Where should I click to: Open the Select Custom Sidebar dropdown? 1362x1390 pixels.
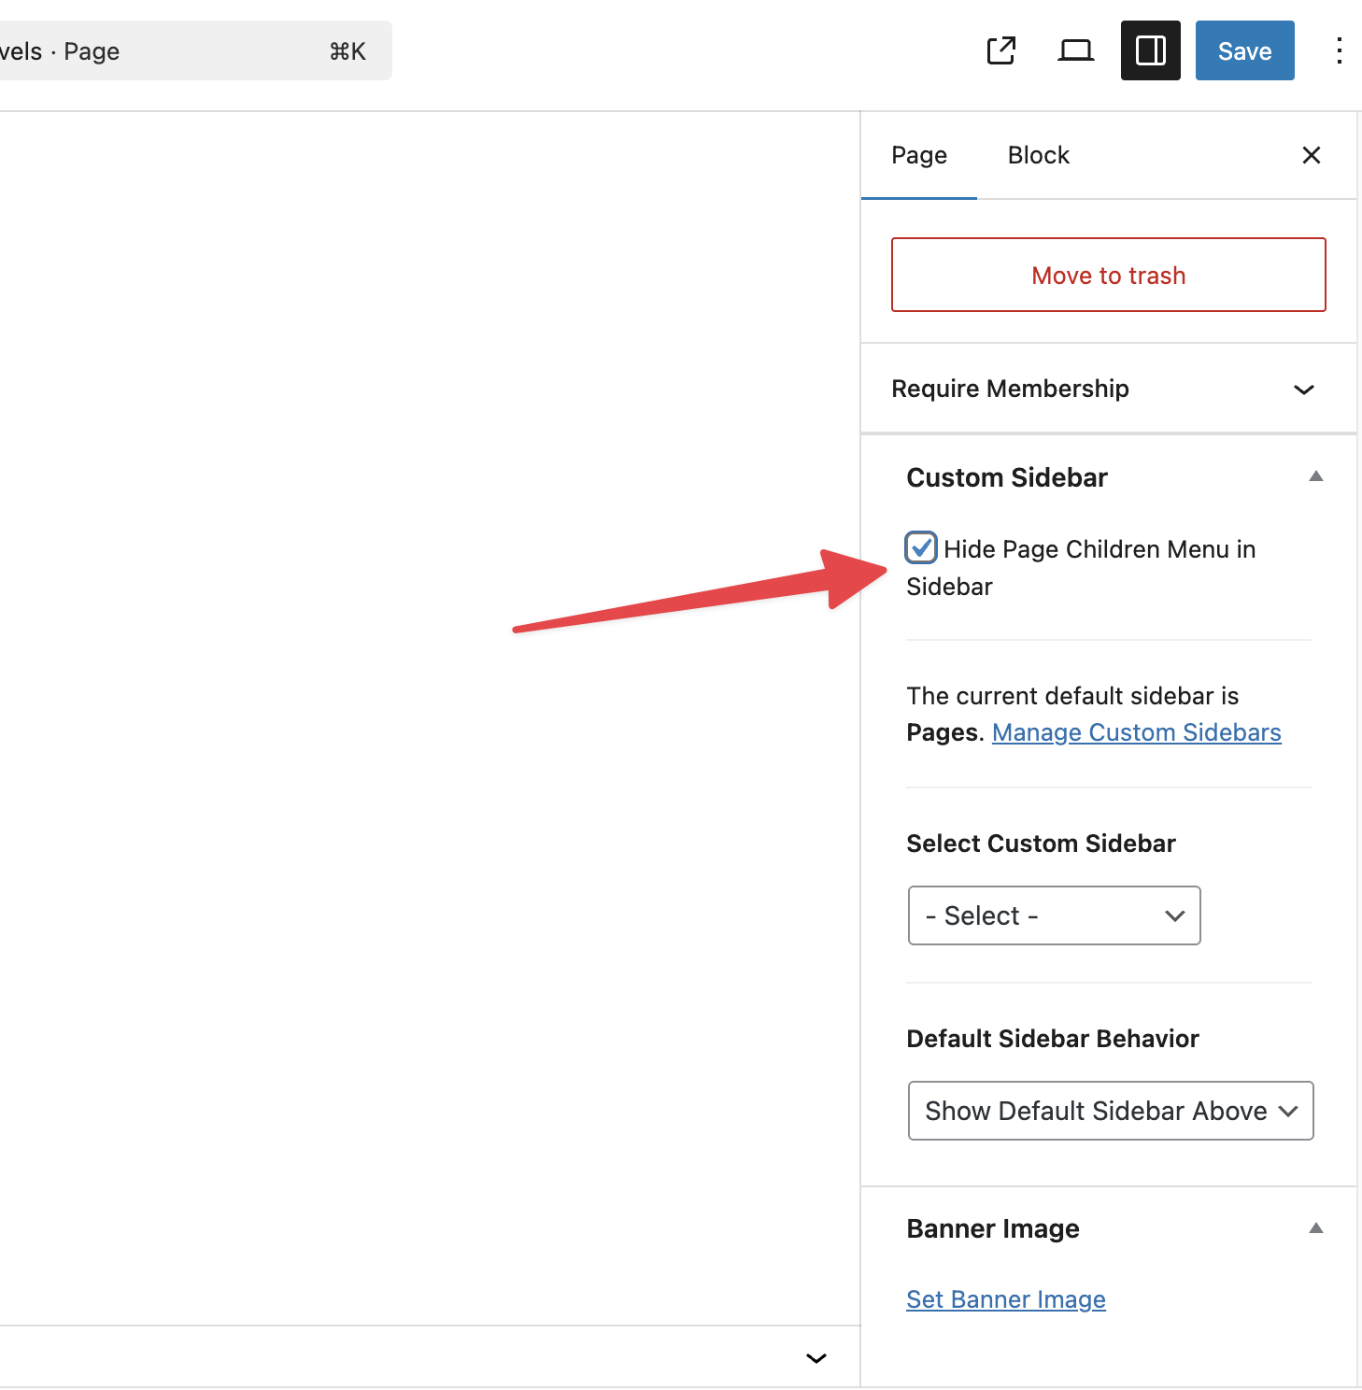(1054, 915)
